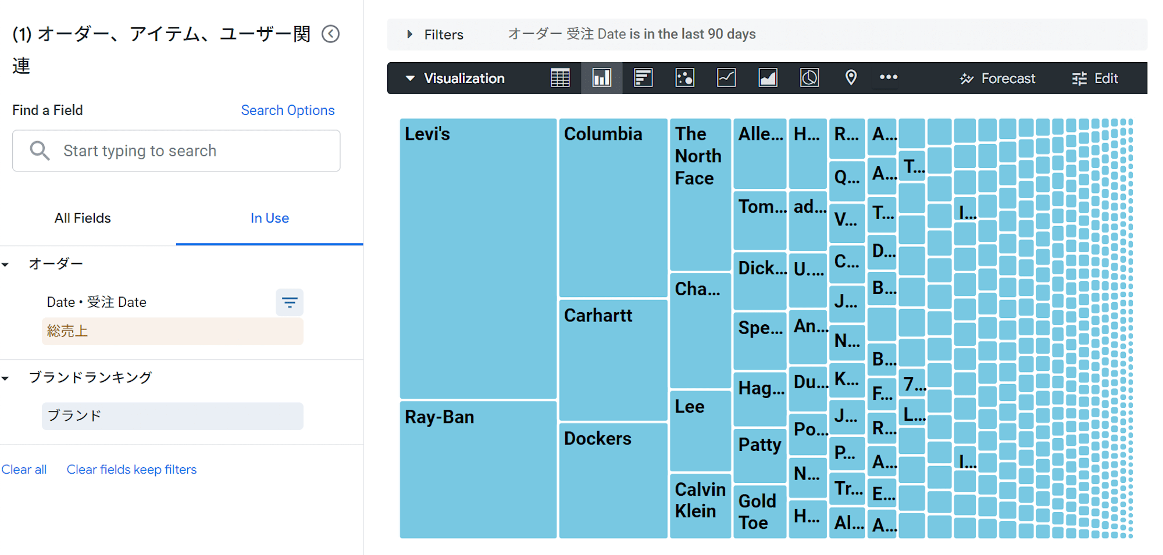This screenshot has height=555, width=1163.
Task: Click the Lee treemap block
Action: [x=700, y=431]
